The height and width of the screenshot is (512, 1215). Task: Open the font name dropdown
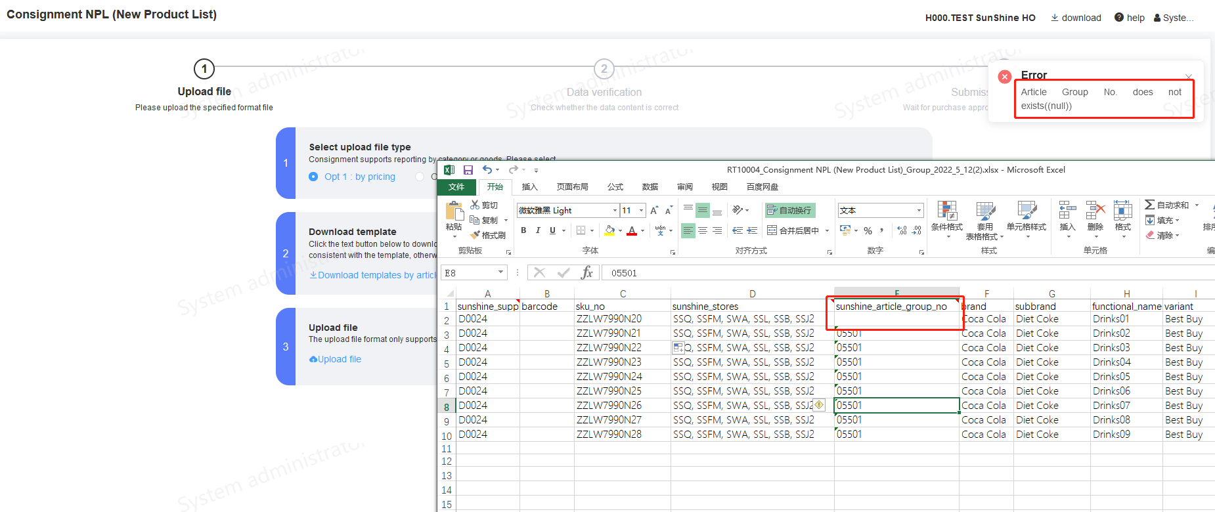615,211
